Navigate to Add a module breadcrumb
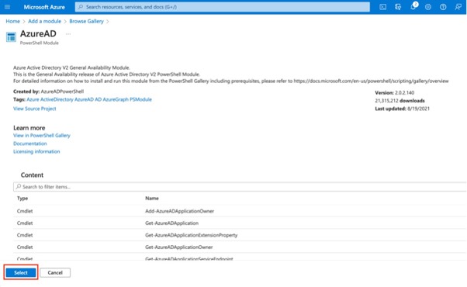The image size is (467, 287). click(x=45, y=21)
